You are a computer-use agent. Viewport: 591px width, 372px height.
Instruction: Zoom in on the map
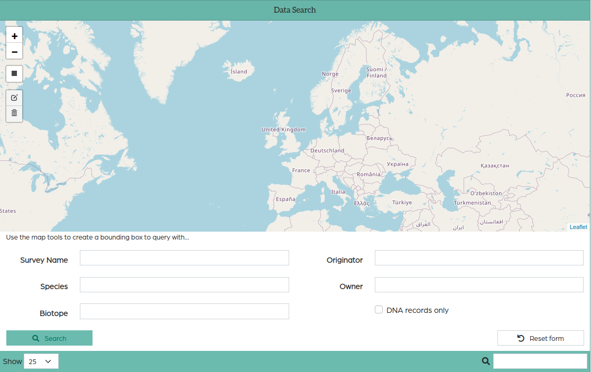[14, 36]
